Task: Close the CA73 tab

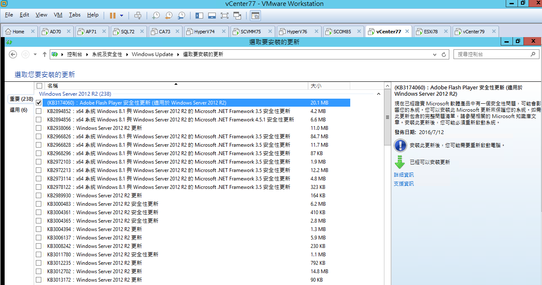Action: coord(177,32)
